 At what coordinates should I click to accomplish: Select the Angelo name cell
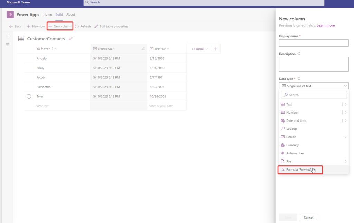[62, 58]
